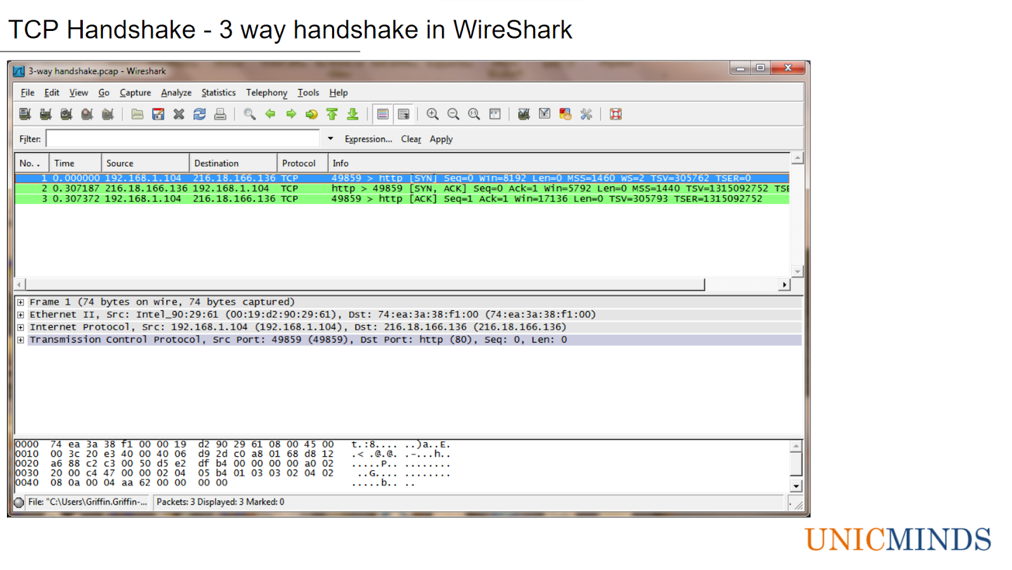This screenshot has width=1012, height=570.
Task: Stop the running capture
Action: pos(87,114)
